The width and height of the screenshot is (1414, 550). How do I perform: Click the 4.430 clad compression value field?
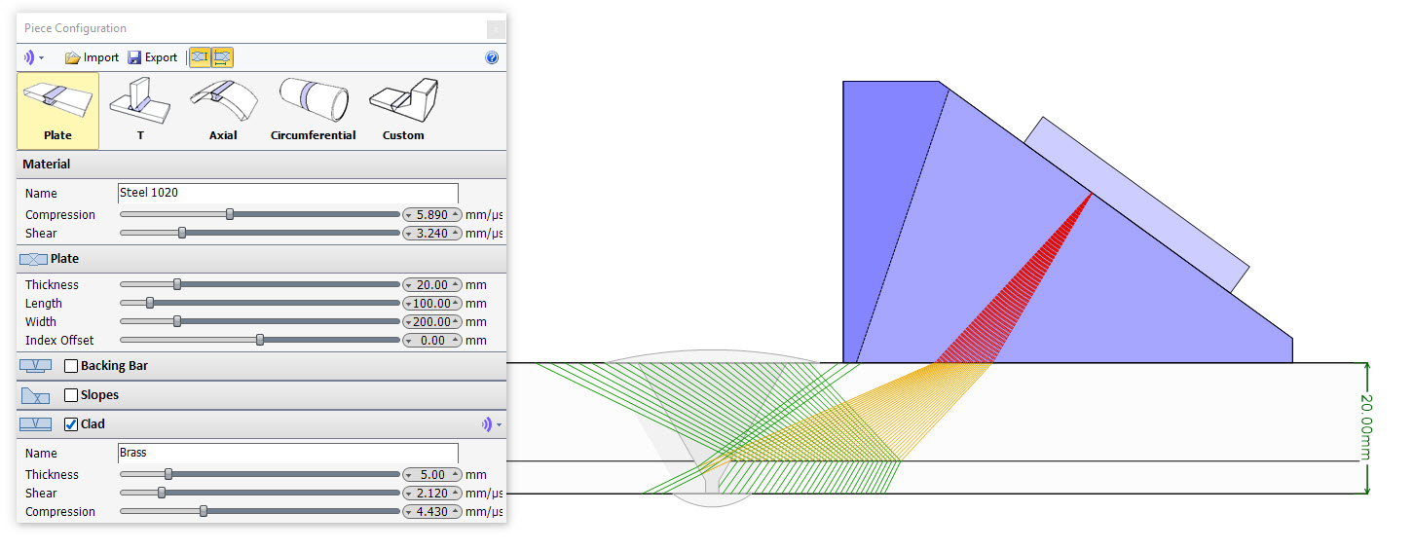432,511
